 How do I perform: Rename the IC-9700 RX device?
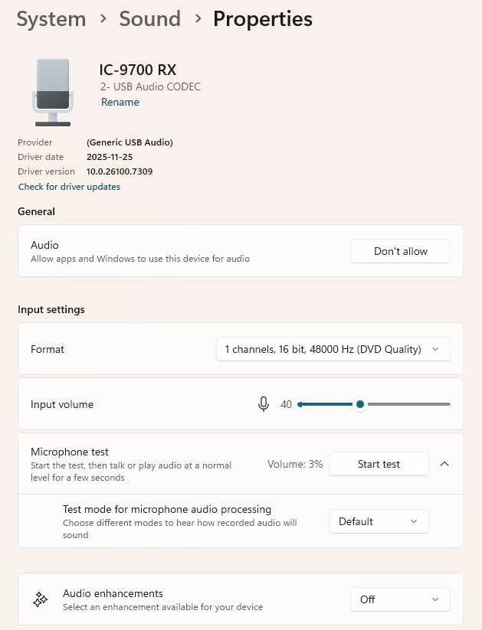coord(120,102)
